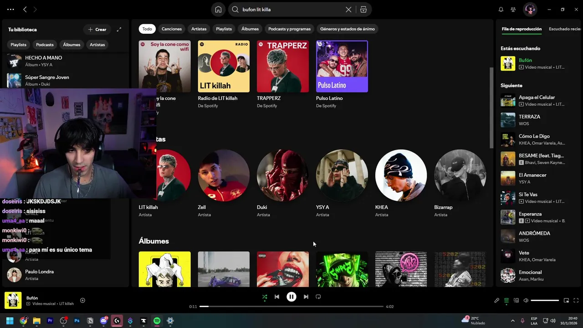Open the red lips album cover

tap(283, 269)
